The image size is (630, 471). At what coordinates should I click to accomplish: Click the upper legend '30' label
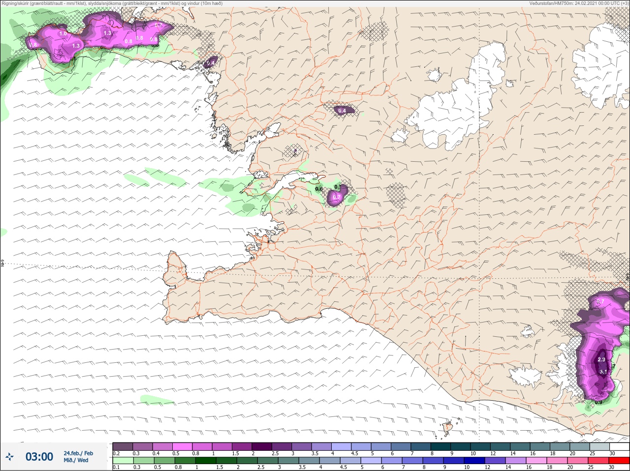612,453
